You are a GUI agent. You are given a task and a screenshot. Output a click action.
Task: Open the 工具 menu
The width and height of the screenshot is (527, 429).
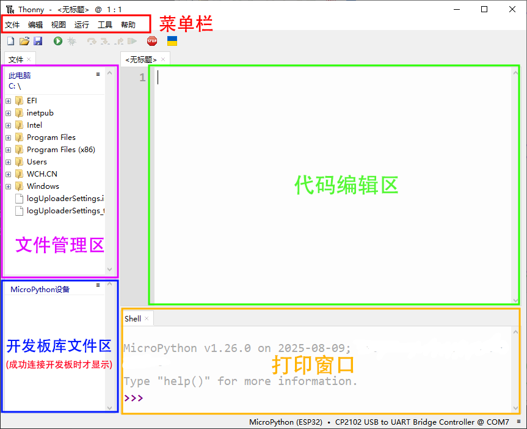(x=105, y=25)
